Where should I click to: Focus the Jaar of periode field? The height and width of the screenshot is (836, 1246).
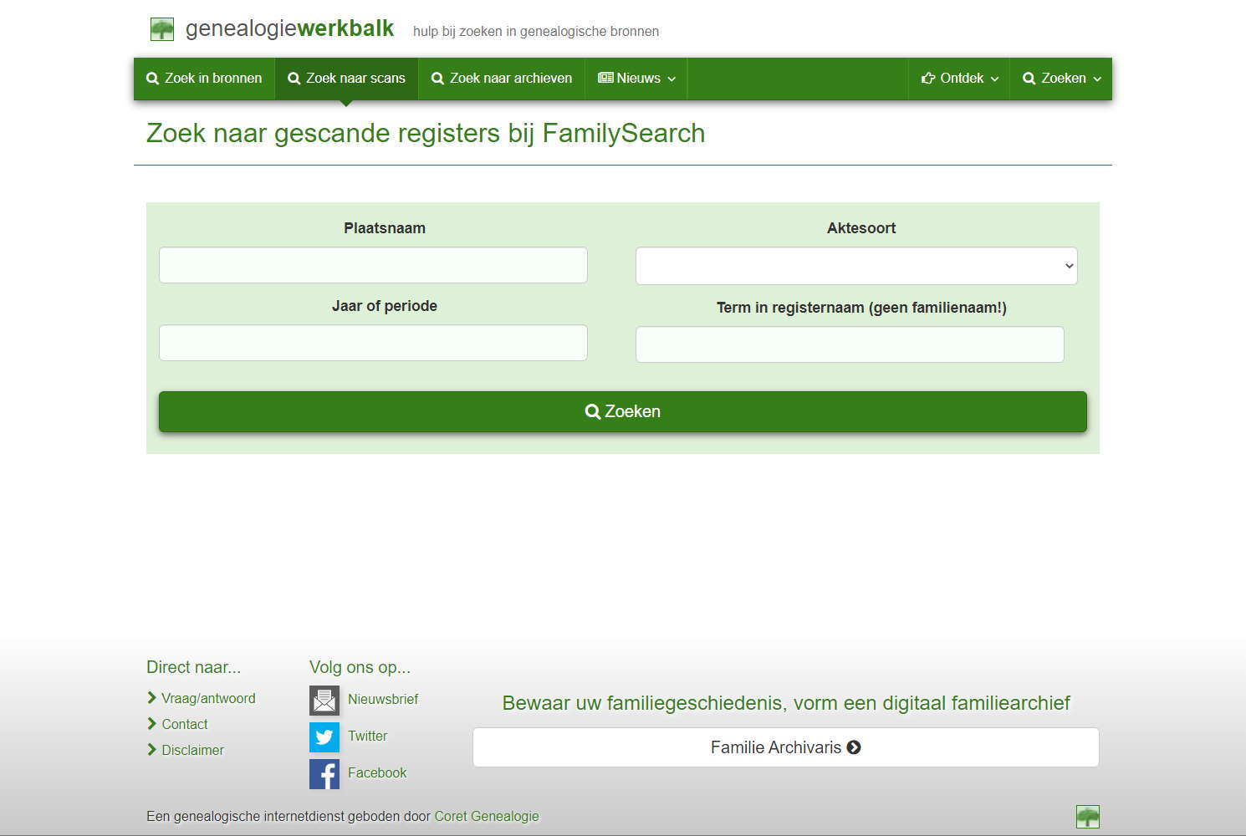click(373, 343)
